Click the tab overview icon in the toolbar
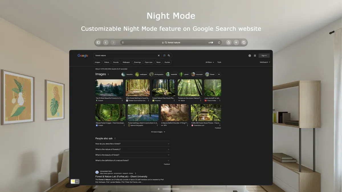This screenshot has height=192, width=342. [244, 42]
